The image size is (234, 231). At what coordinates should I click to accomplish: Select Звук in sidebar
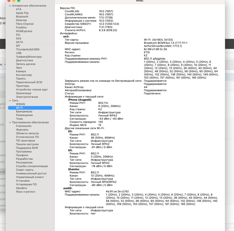[19, 68]
